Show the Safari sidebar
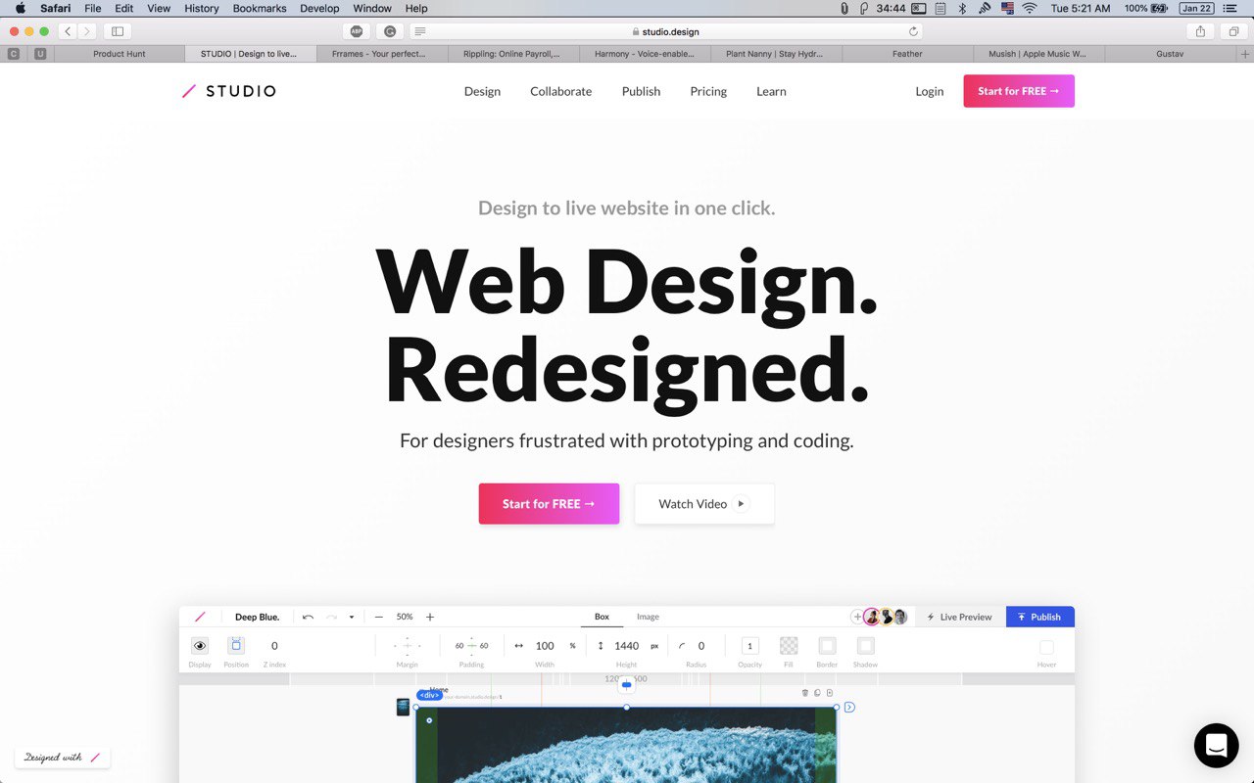Viewport: 1254px width, 783px height. 118,31
